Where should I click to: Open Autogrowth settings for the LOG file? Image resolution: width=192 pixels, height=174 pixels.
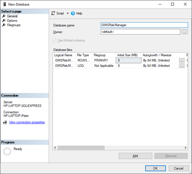coord(182,66)
